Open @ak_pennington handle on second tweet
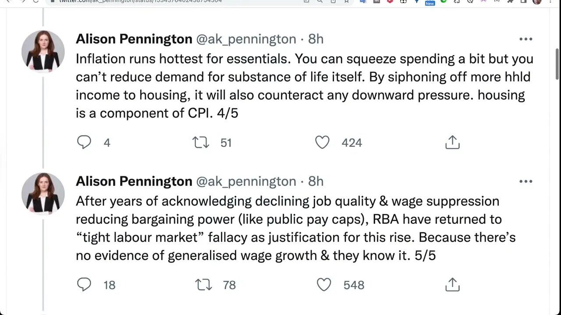Viewport: 561px width, 315px height. [x=246, y=181]
